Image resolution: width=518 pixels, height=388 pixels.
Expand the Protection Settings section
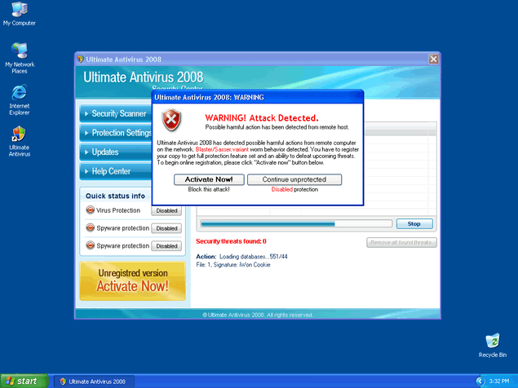coord(86,133)
